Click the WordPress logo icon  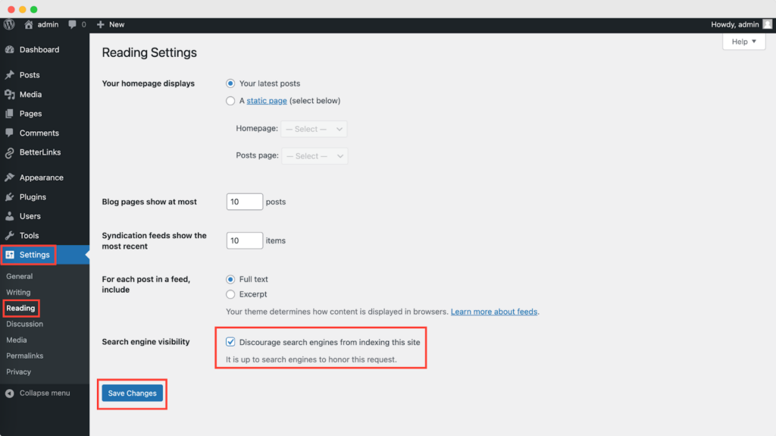click(x=9, y=24)
